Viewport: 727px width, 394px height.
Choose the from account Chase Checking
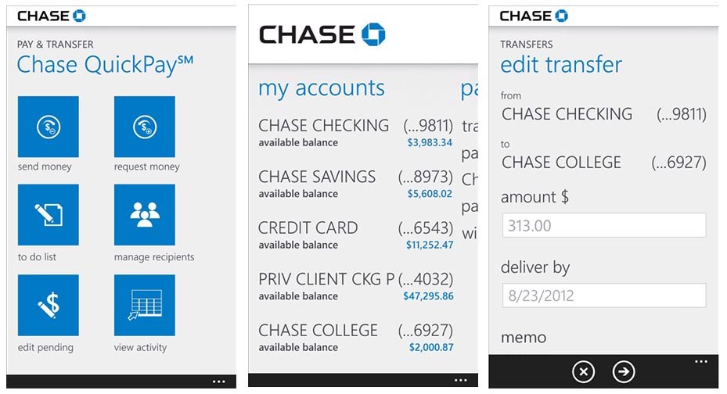tap(604, 114)
